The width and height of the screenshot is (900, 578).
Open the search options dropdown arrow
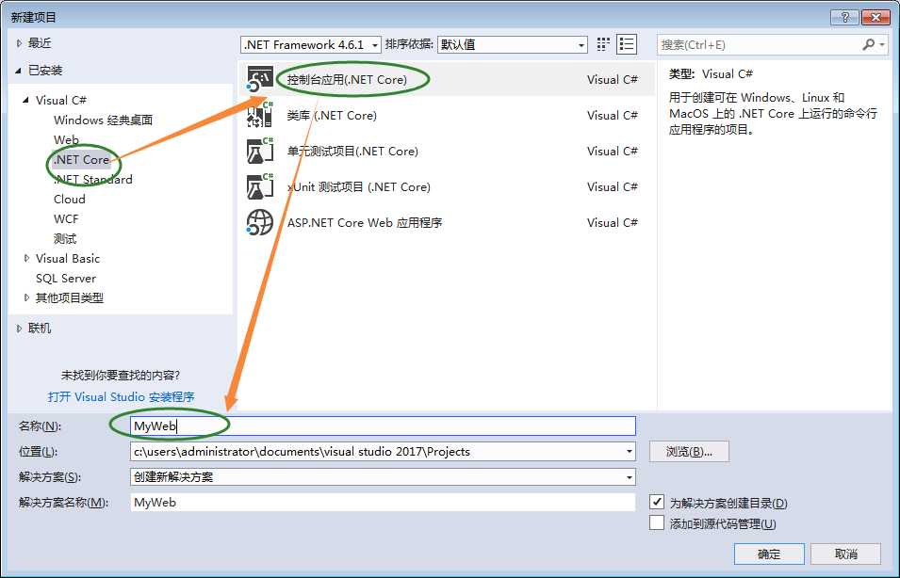click(882, 44)
